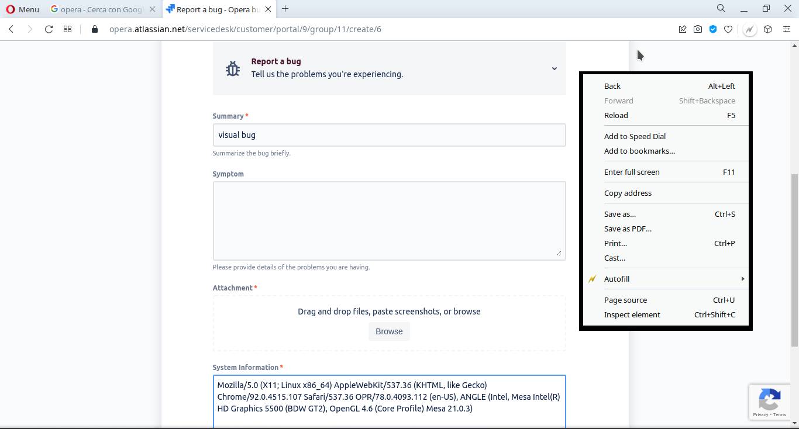
Task: Open the Pinboards pin icon
Action: point(683,29)
